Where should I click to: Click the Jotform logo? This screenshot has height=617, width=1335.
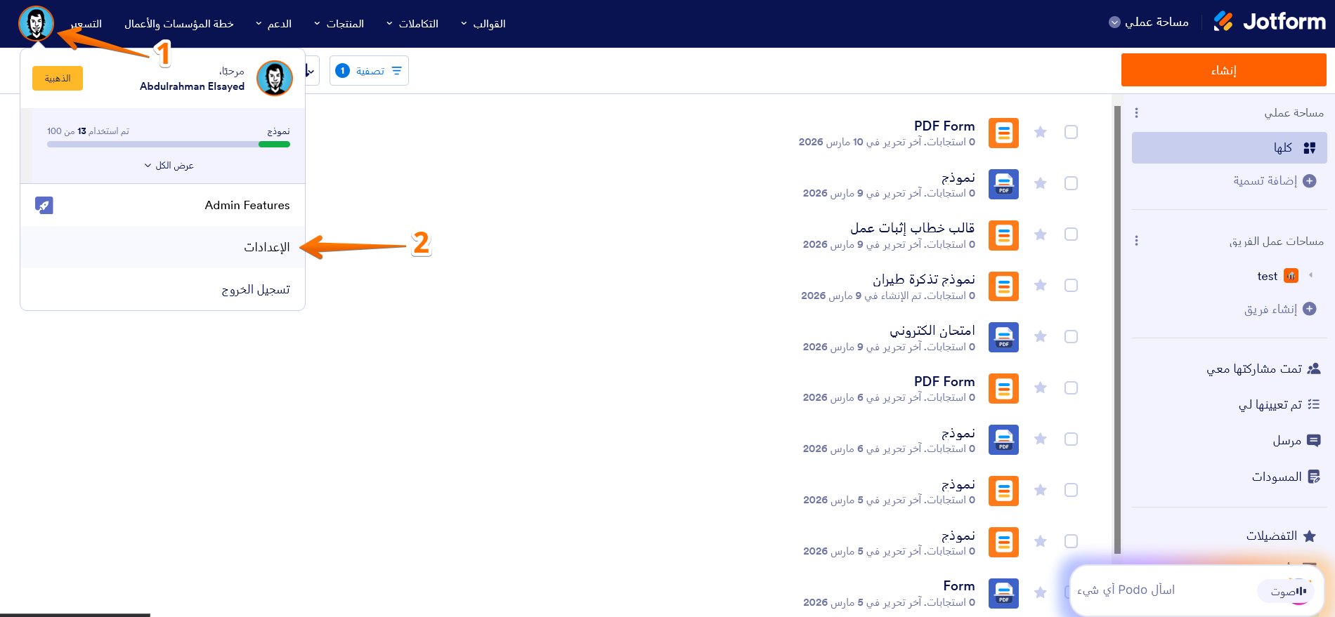[1270, 22]
